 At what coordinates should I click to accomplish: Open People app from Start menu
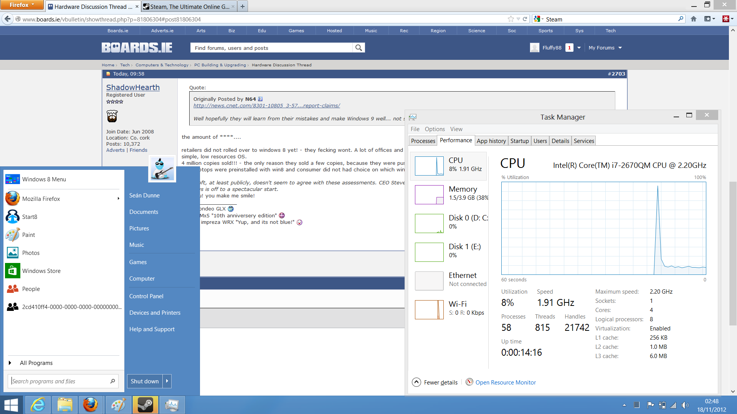tap(63, 289)
